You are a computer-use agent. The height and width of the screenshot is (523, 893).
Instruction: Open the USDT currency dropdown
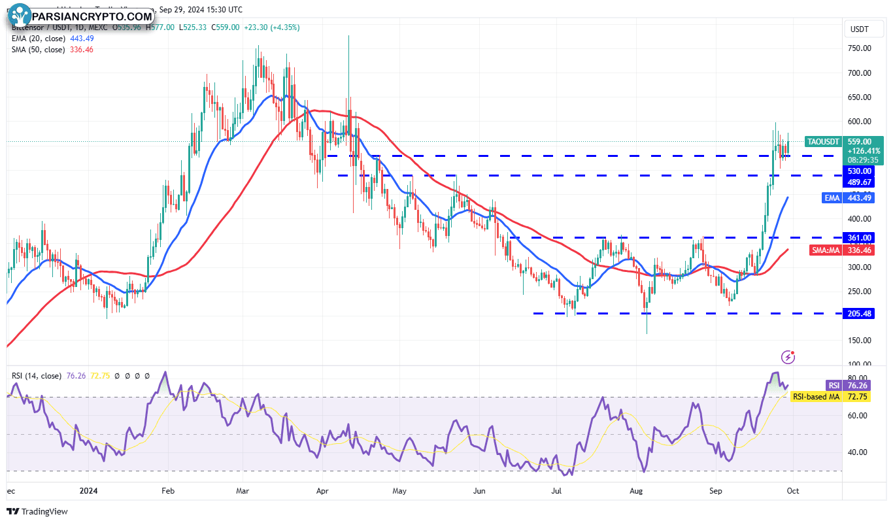tap(864, 29)
